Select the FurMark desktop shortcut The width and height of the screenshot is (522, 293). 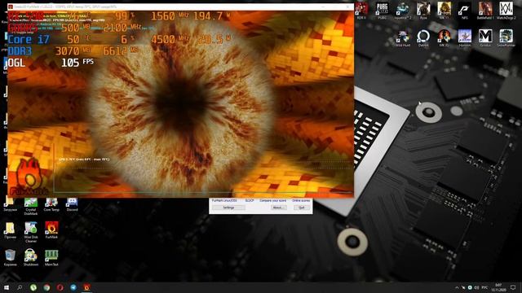[51, 230]
